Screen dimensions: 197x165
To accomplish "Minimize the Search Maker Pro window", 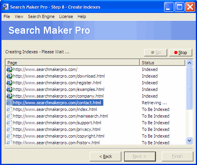I will 169,7.
